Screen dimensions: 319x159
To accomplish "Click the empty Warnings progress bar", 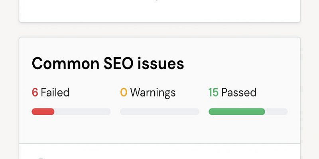I will pos(159,112).
